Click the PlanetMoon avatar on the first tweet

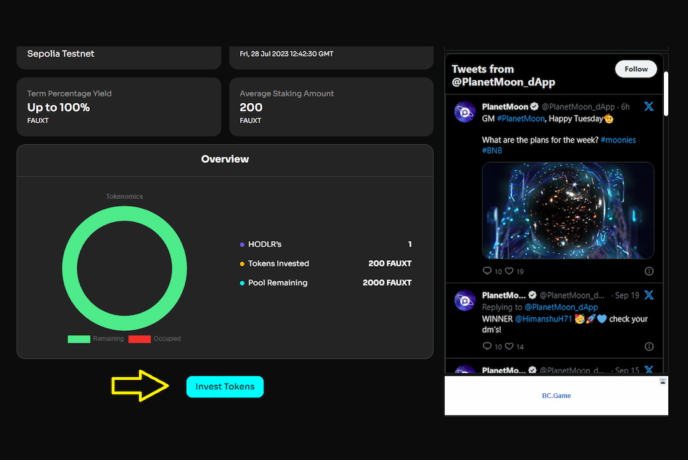[465, 112]
